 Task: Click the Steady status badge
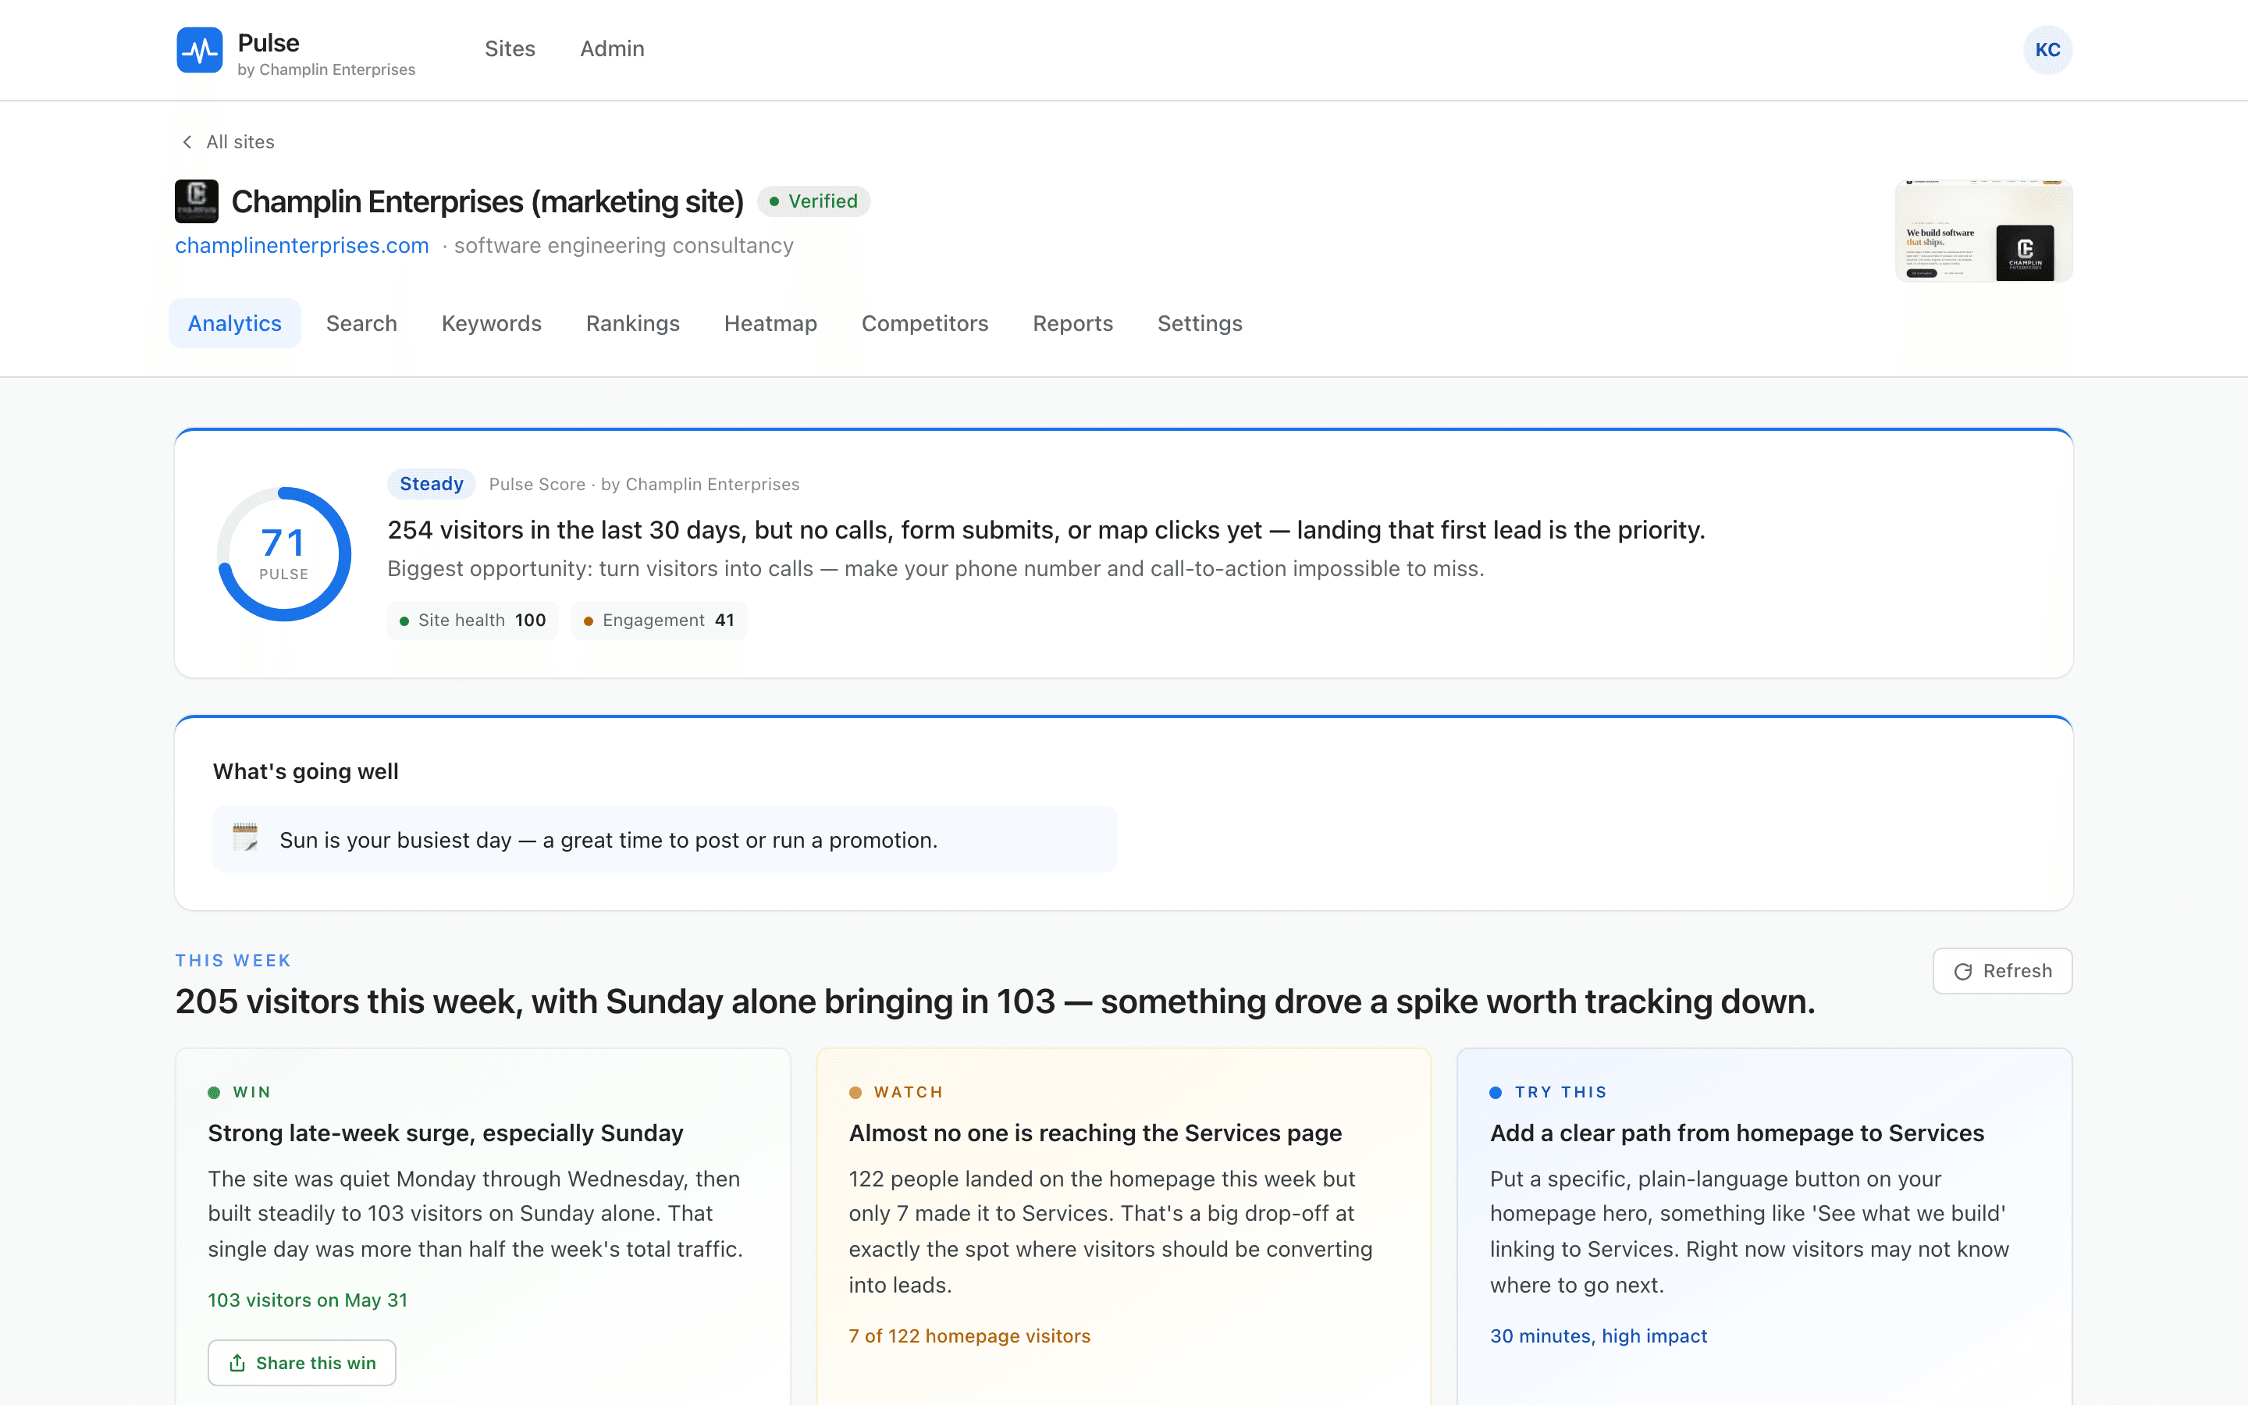point(431,484)
